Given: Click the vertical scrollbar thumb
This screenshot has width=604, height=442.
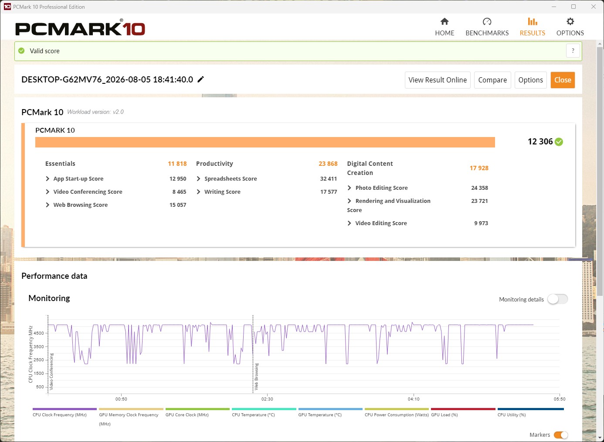Looking at the screenshot, I should [x=600, y=171].
